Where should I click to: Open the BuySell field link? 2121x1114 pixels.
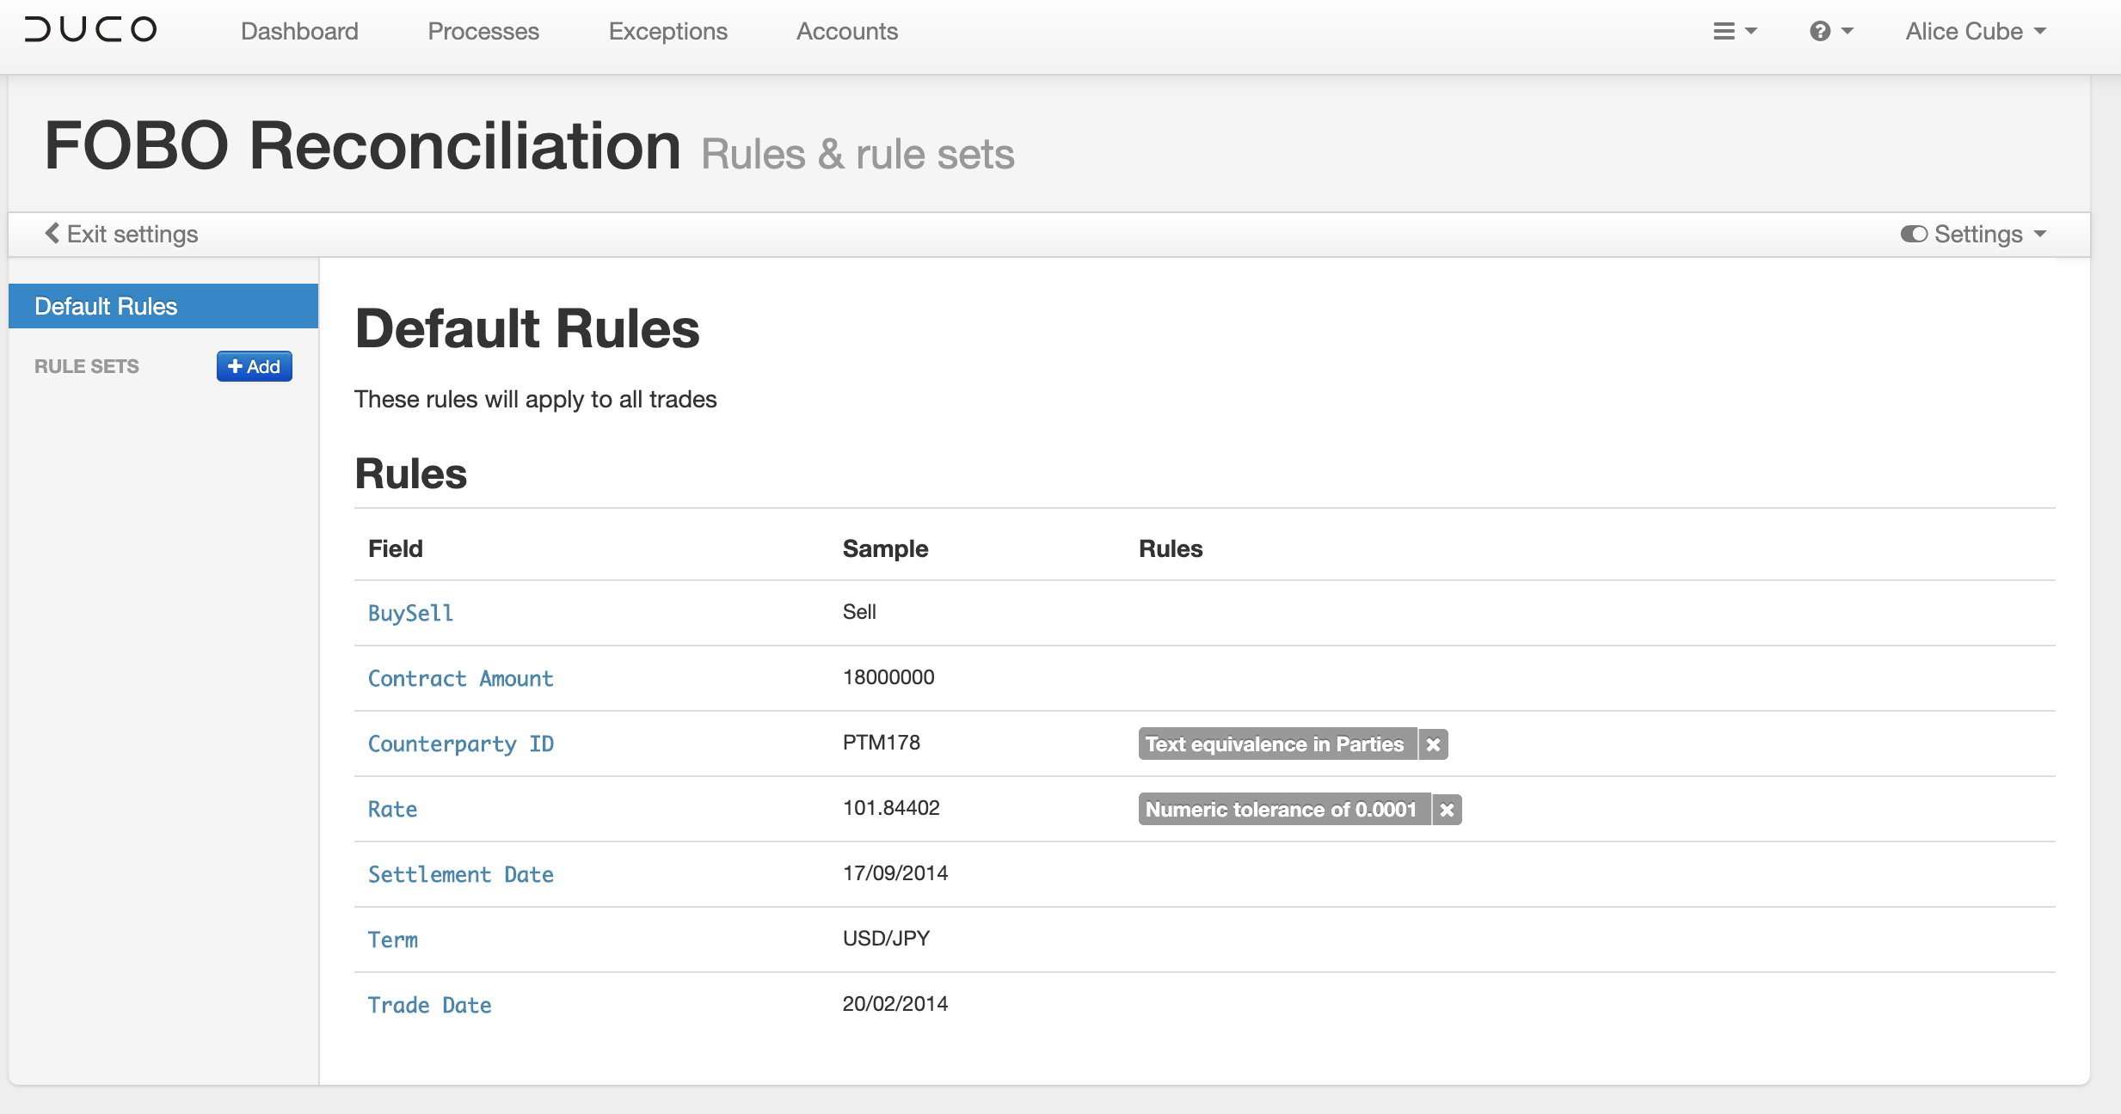[x=410, y=613]
